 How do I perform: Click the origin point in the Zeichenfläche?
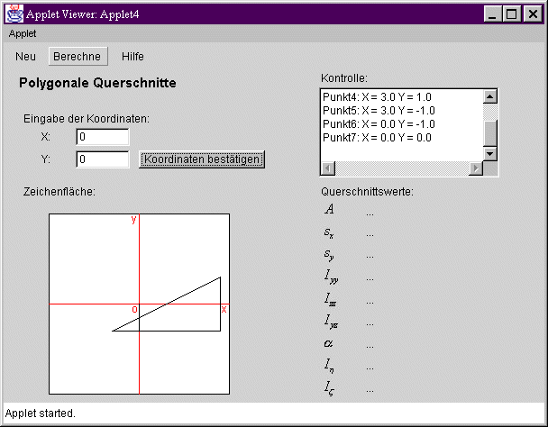coord(139,304)
